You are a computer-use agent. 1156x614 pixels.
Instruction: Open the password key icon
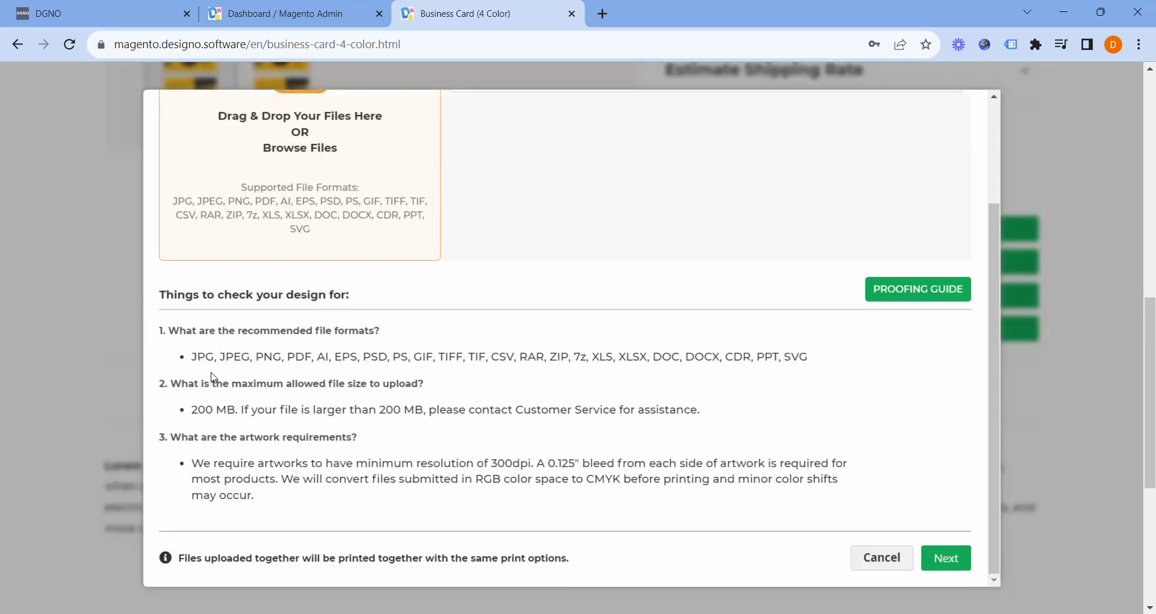coord(874,45)
